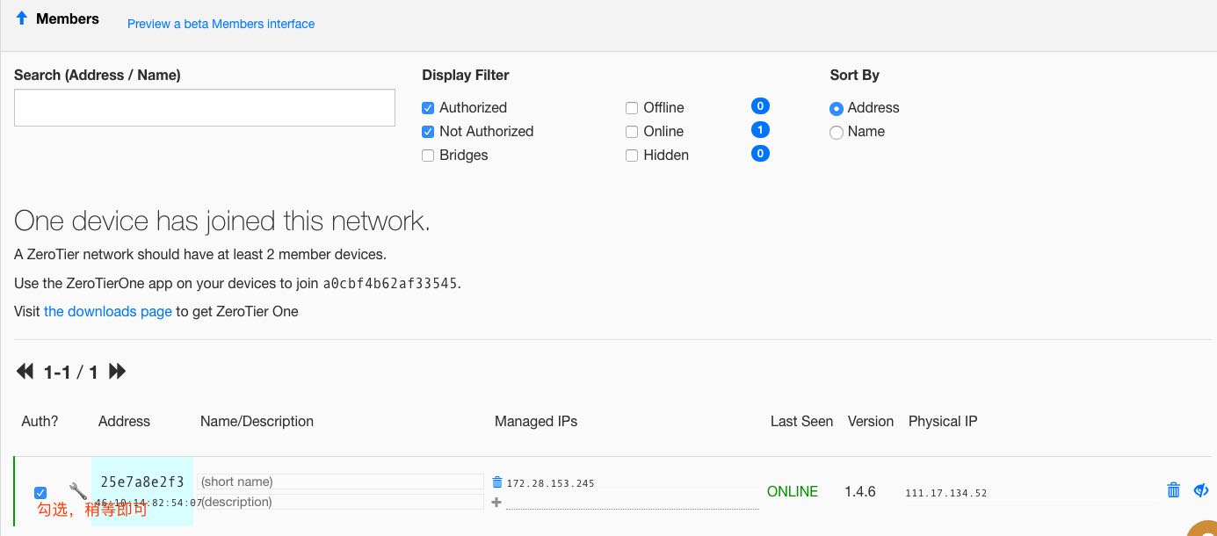Click the Search Address/Name field
The height and width of the screenshot is (536, 1217).
tap(204, 108)
